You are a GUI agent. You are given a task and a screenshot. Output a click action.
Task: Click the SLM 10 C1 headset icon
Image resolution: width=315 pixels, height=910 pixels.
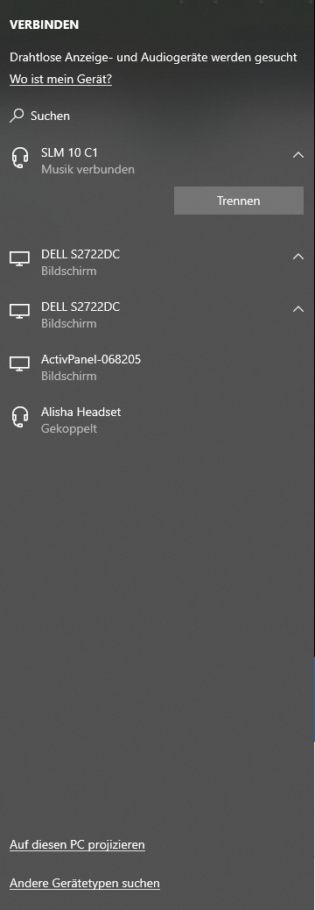click(20, 159)
